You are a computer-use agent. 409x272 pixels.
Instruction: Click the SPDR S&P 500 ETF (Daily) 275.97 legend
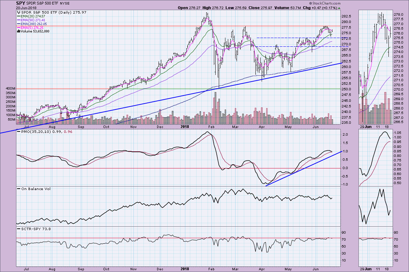click(x=54, y=12)
